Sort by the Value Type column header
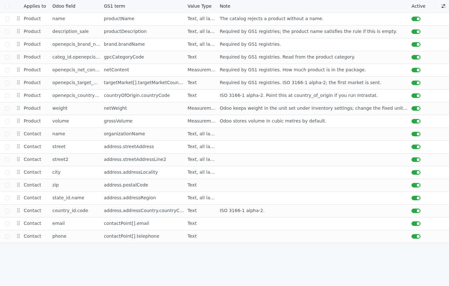Screen dimensions: 449x286 point(199,6)
